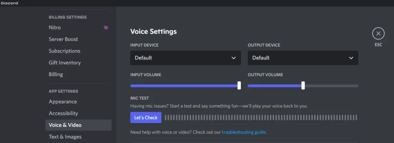This screenshot has width=394, height=143.
Task: Open the Input Device Default dropdown
Action: [x=185, y=58]
